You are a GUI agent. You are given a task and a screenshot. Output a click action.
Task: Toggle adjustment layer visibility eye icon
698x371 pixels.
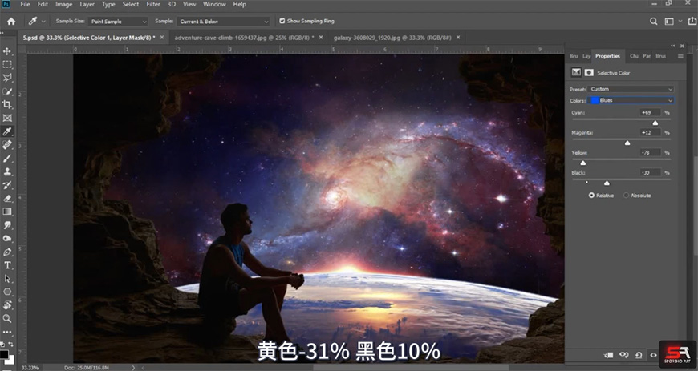(653, 355)
